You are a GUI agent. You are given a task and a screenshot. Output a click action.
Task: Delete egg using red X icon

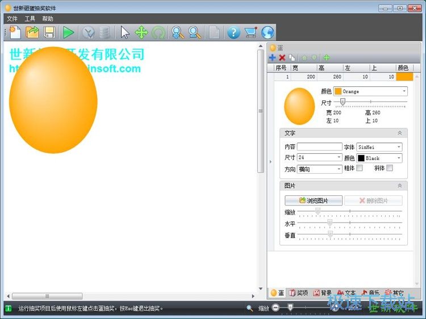[x=282, y=57]
